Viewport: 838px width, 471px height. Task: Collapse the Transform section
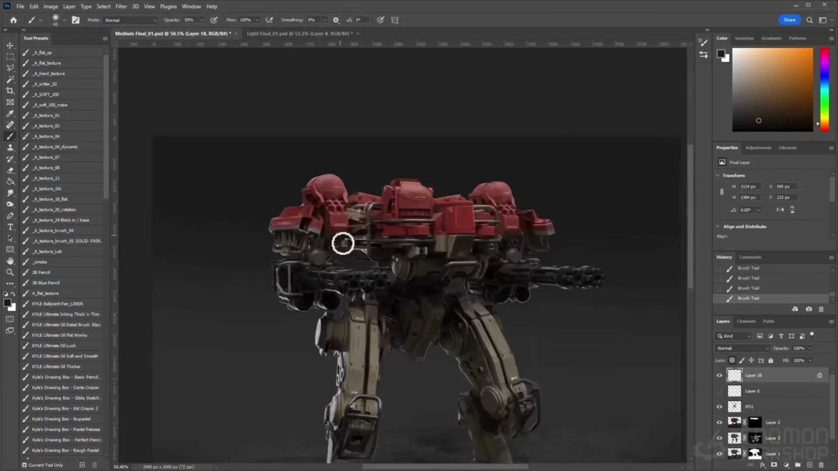tap(718, 175)
